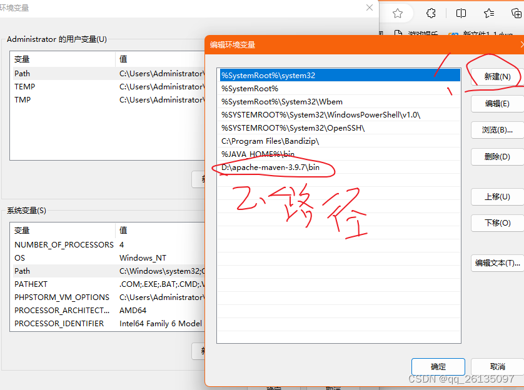Cancel the edit dialog with 取消
The width and height of the screenshot is (524, 390).
[497, 367]
